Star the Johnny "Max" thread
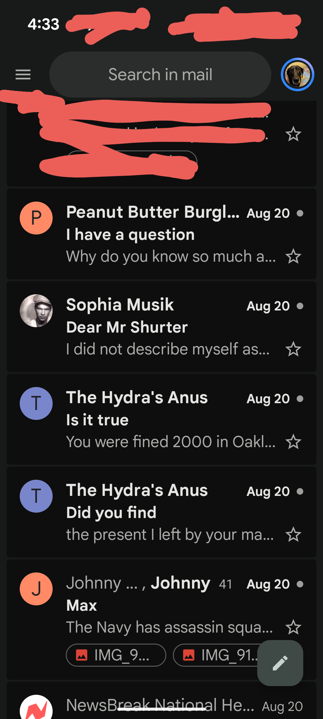 tap(293, 627)
